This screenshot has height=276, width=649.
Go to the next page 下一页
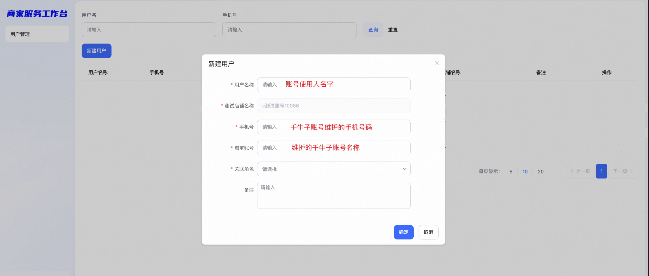pos(623,171)
